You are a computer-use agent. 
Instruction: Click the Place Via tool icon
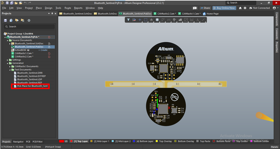pyautogui.click(x=174, y=20)
